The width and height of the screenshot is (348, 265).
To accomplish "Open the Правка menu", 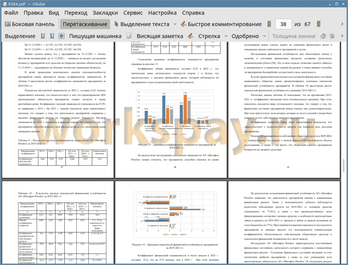I will (x=33, y=13).
